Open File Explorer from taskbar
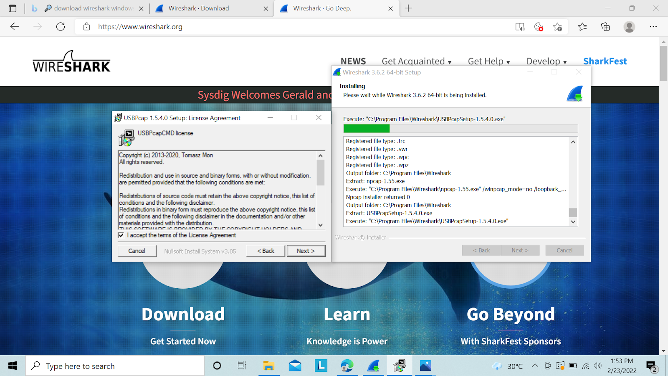Viewport: 668px width, 376px height. 268,366
